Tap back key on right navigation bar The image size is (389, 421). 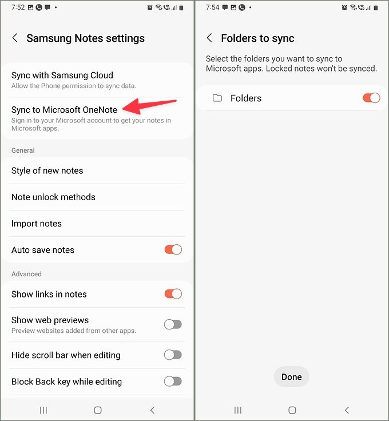point(347,410)
